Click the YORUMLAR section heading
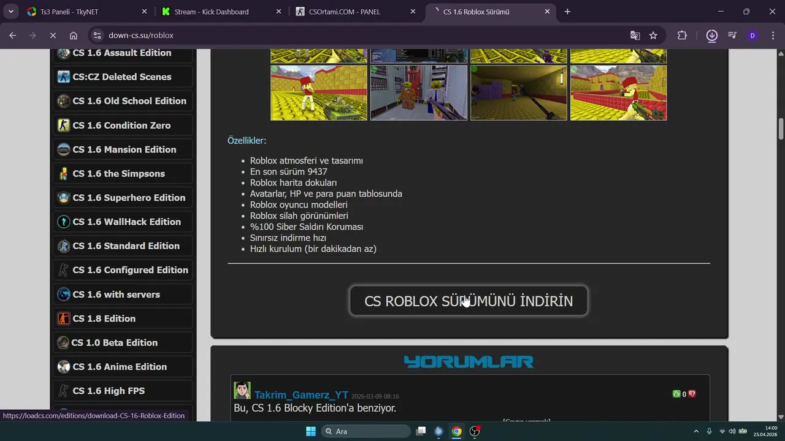785x441 pixels. 469,361
